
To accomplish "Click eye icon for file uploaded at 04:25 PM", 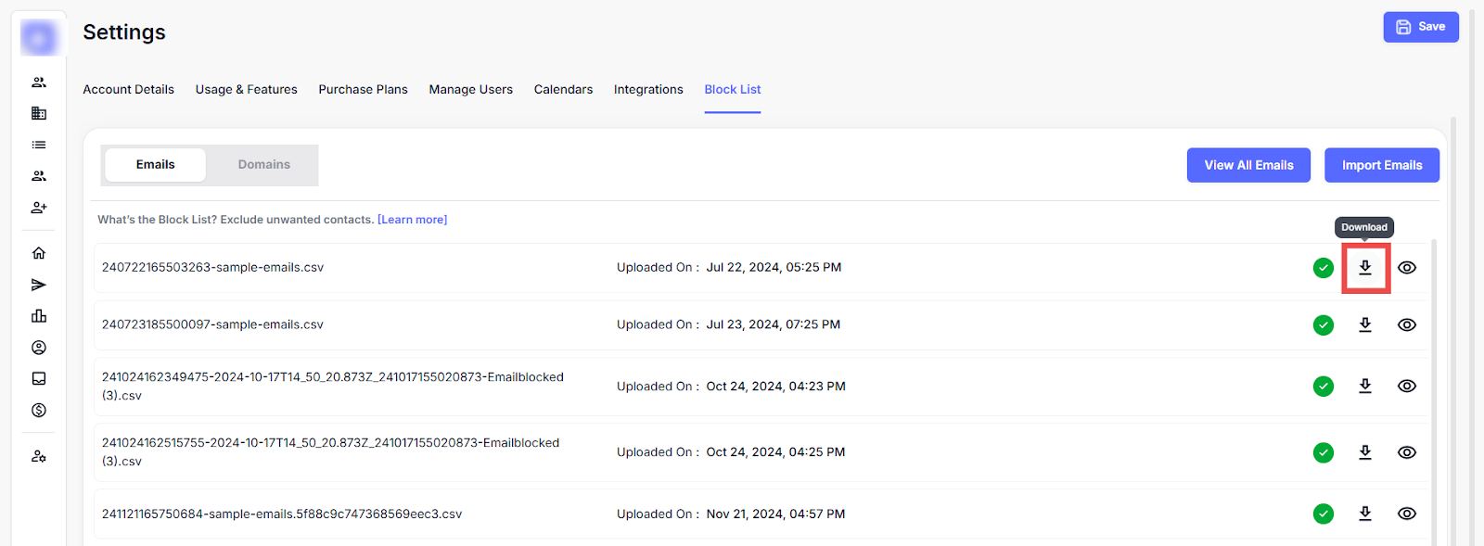I will point(1407,452).
